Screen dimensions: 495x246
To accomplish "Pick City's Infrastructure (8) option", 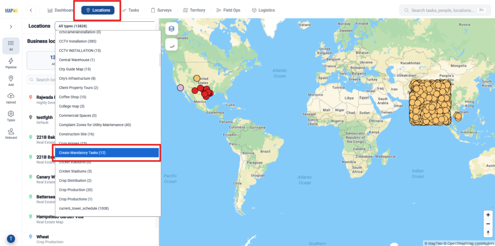I will tap(108, 78).
